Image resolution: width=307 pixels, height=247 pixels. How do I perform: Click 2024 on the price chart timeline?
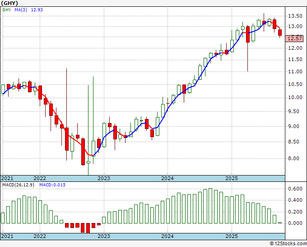[x=167, y=178]
